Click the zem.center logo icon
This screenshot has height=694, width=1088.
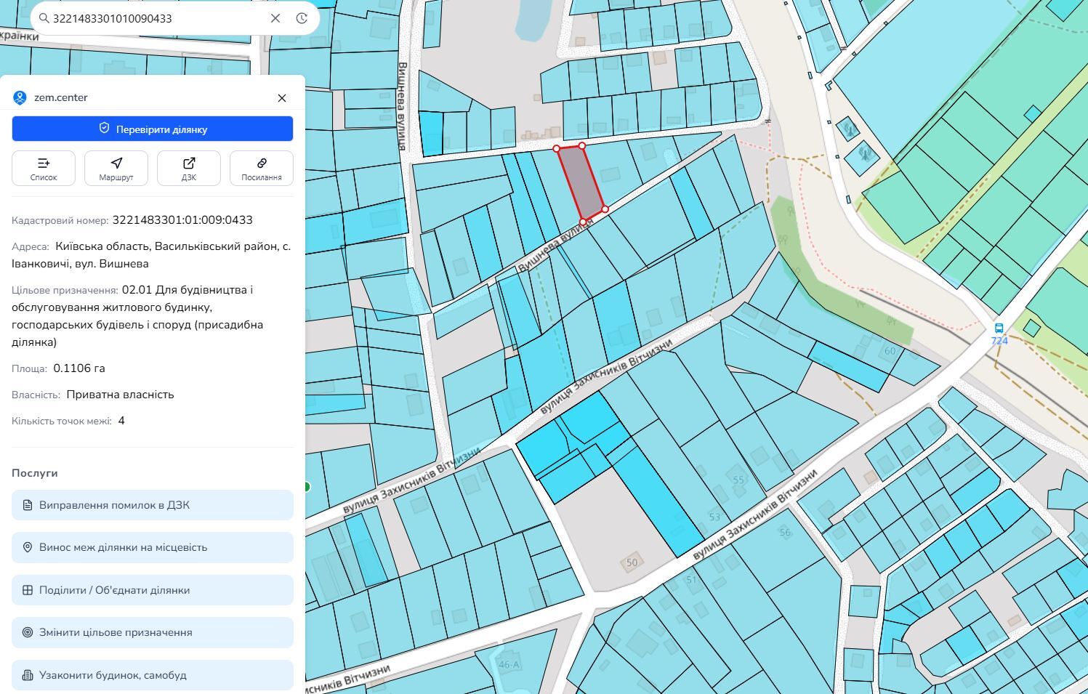click(x=20, y=97)
